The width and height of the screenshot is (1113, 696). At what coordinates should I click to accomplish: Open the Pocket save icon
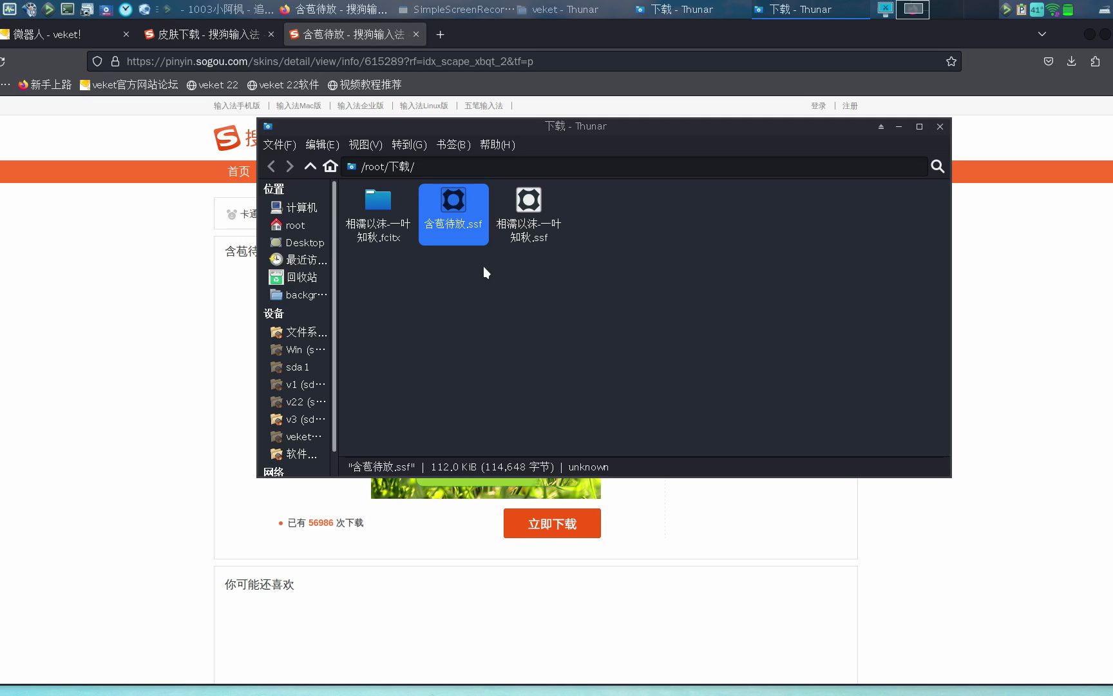[x=1049, y=61]
